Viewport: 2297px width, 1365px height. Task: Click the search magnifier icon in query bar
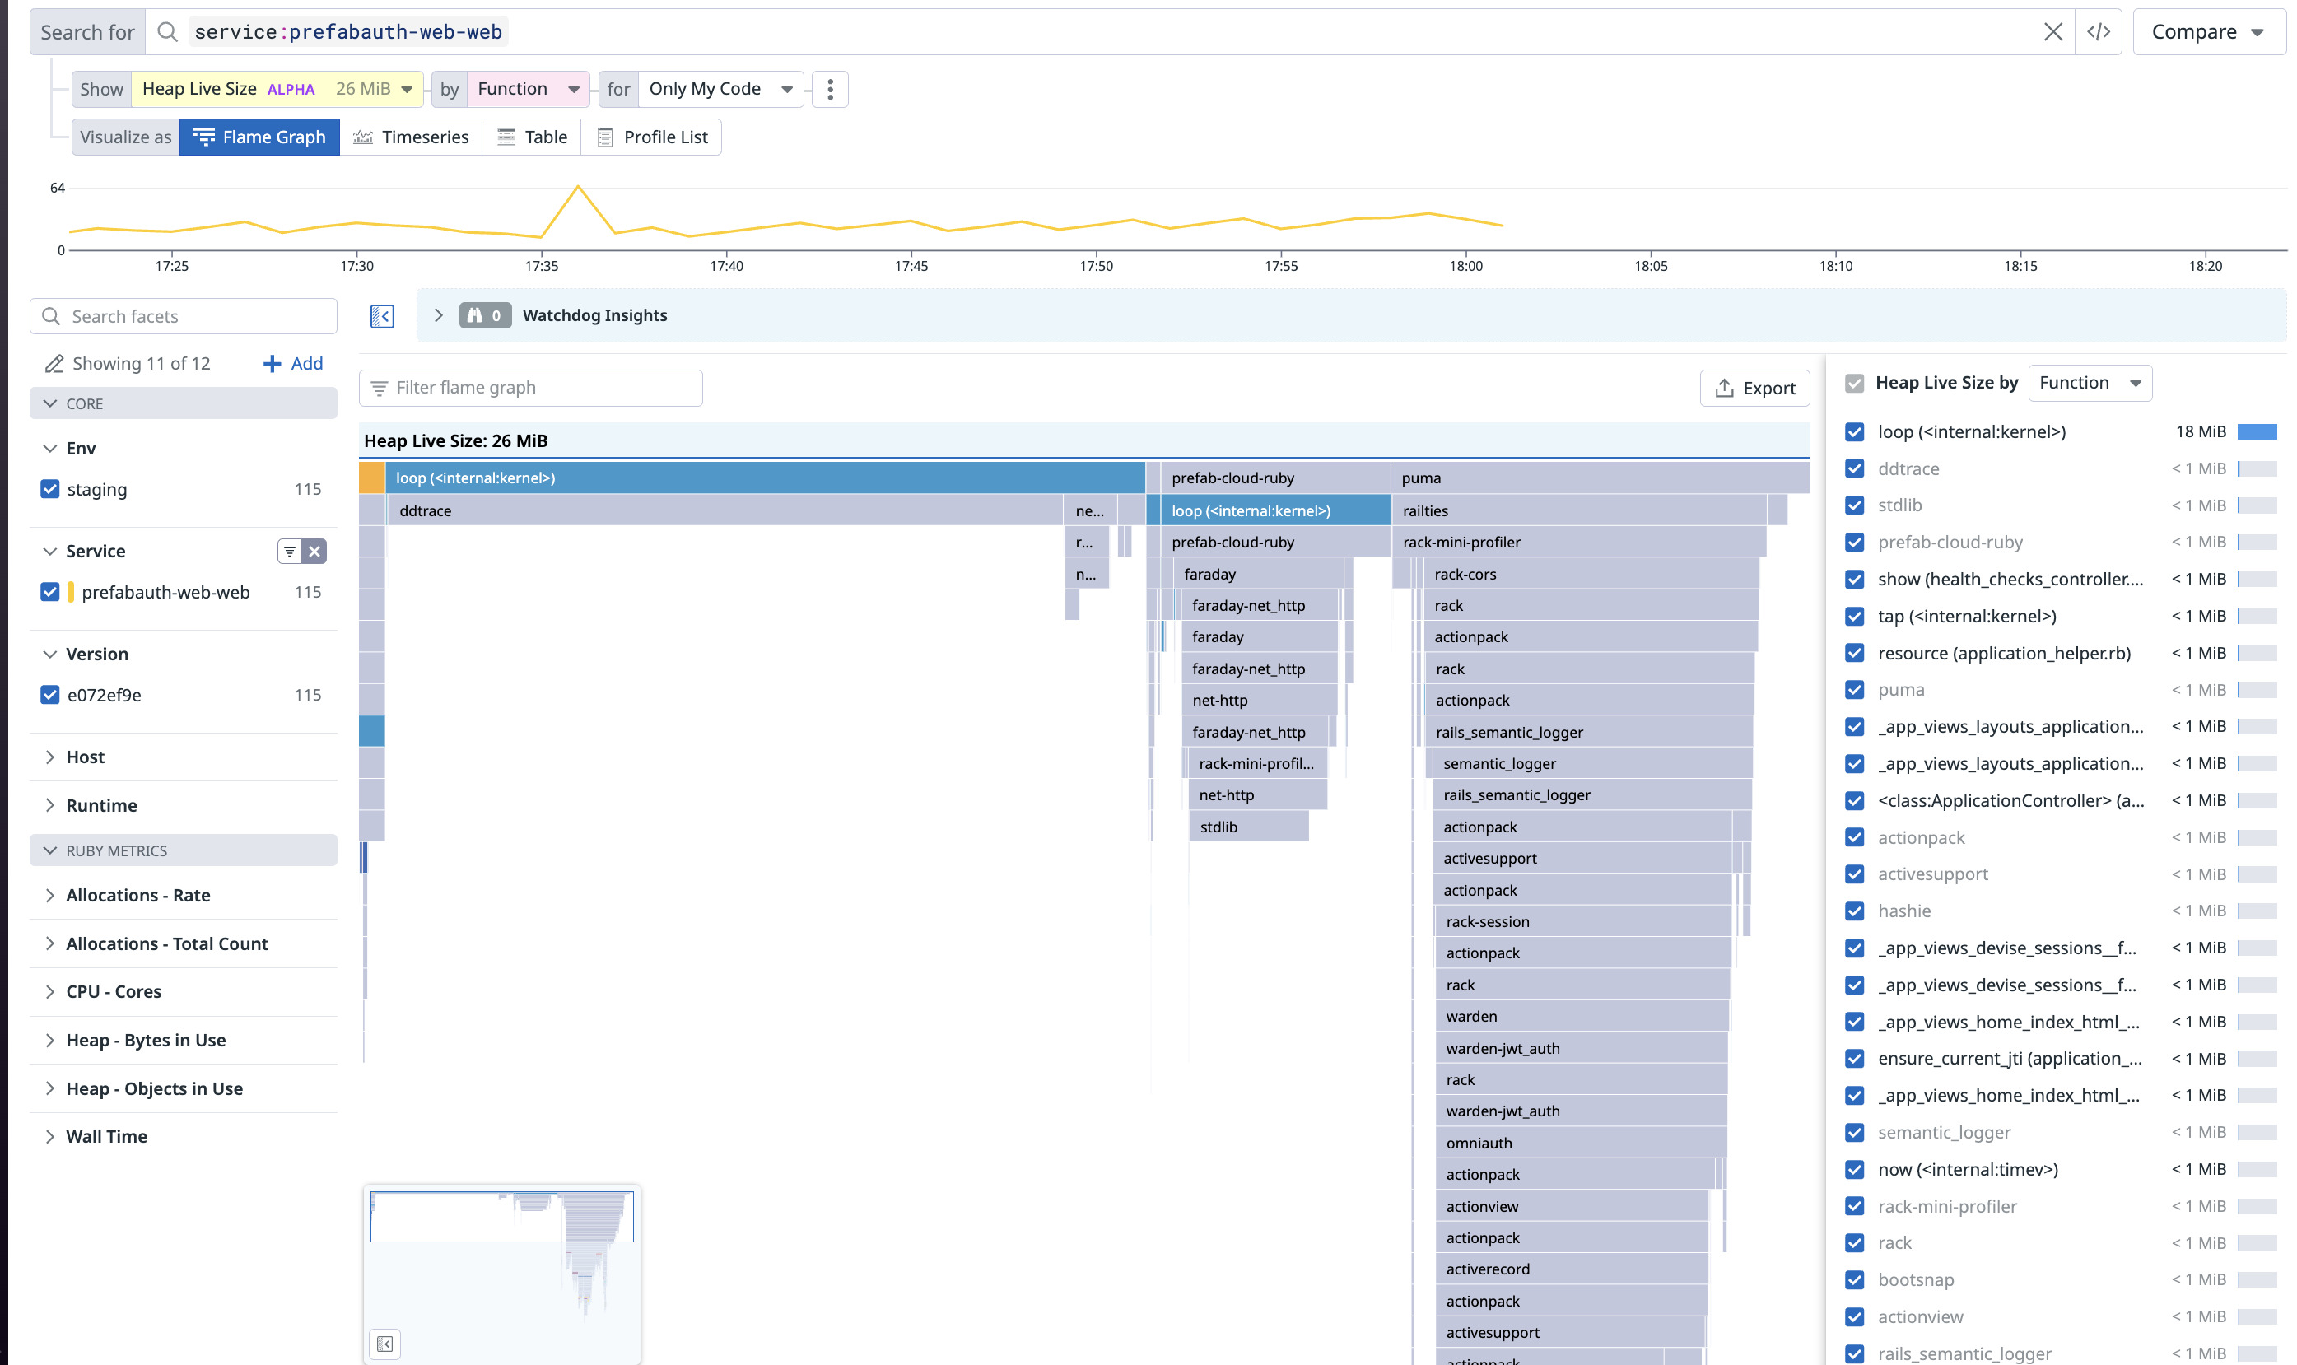pyautogui.click(x=166, y=32)
